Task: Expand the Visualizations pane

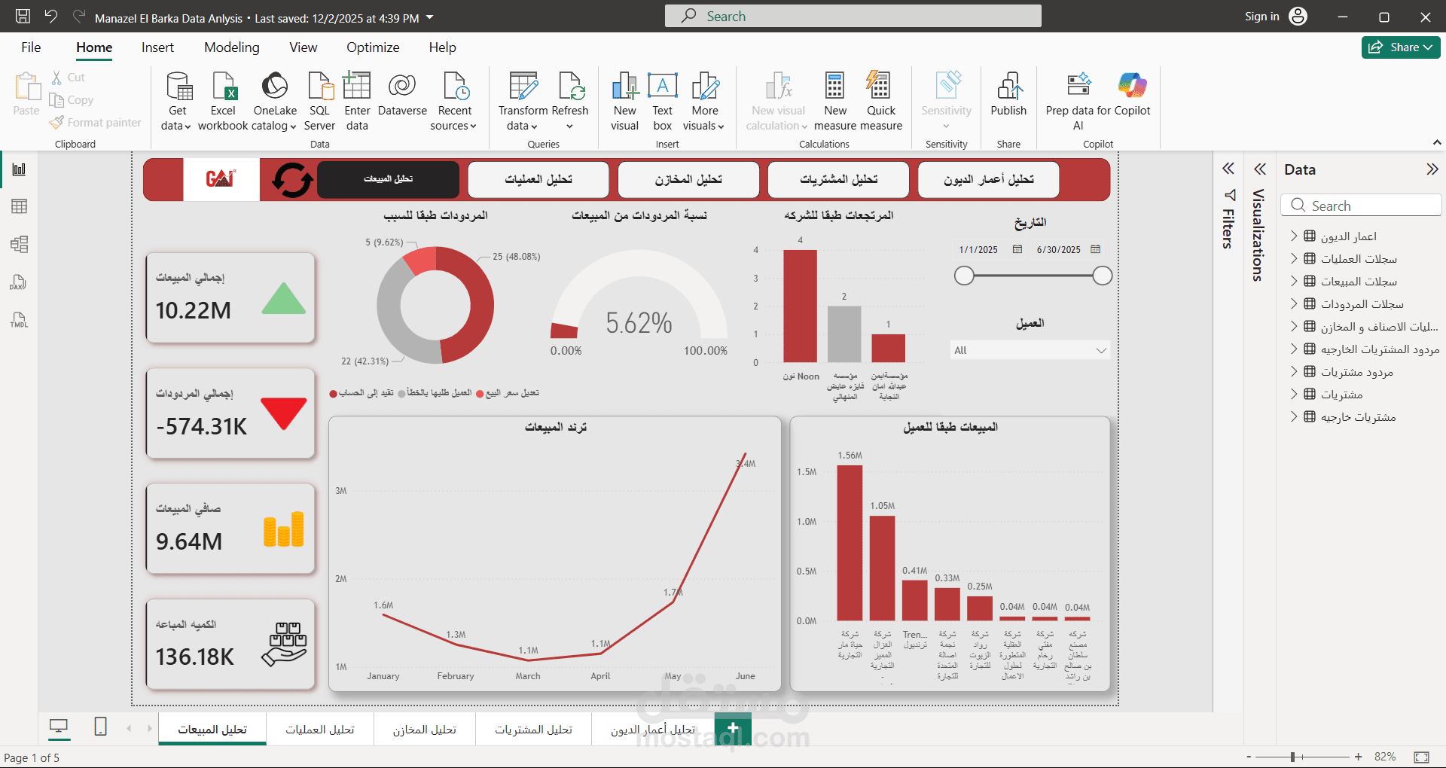Action: point(1260,169)
